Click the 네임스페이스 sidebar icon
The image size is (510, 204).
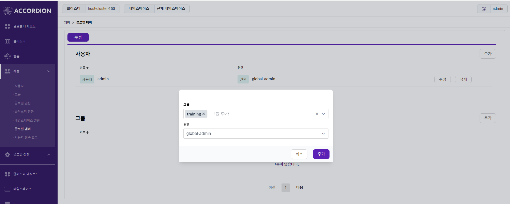(7, 189)
